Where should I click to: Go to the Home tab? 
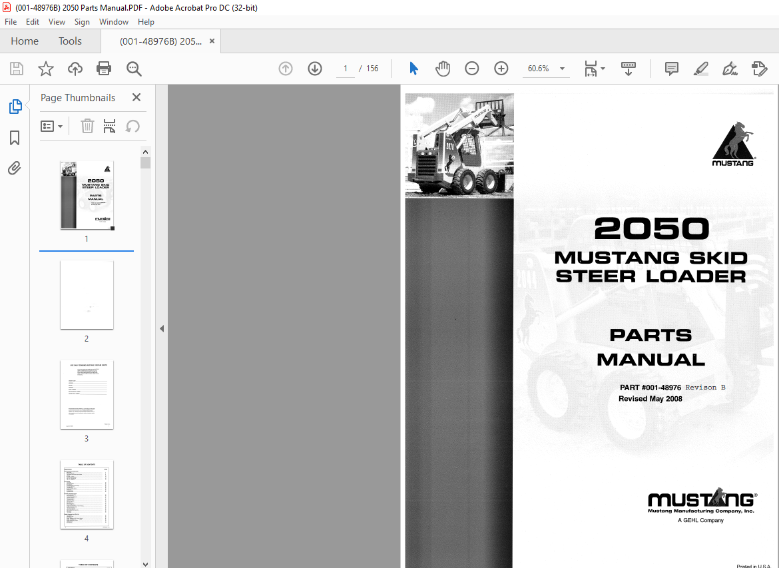[25, 41]
